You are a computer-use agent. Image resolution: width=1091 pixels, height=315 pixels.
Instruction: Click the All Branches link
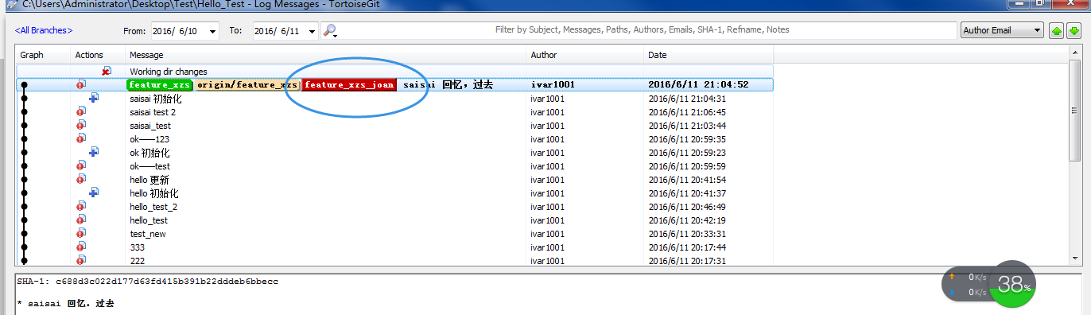pos(44,30)
